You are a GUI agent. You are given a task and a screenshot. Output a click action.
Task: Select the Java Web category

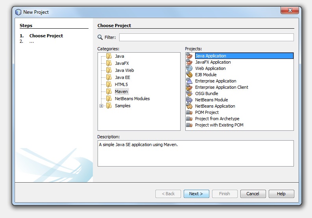pyautogui.click(x=124, y=70)
